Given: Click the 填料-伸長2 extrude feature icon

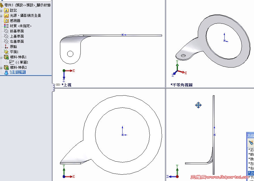Looking at the screenshot, I should [6, 68].
